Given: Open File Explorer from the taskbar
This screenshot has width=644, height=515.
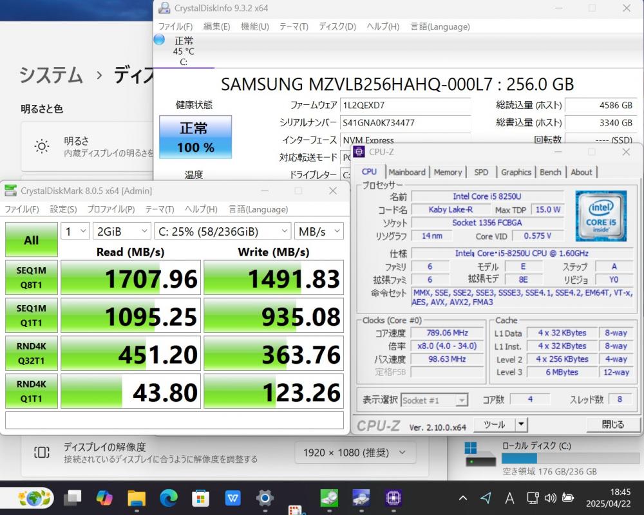Looking at the screenshot, I should (137, 498).
